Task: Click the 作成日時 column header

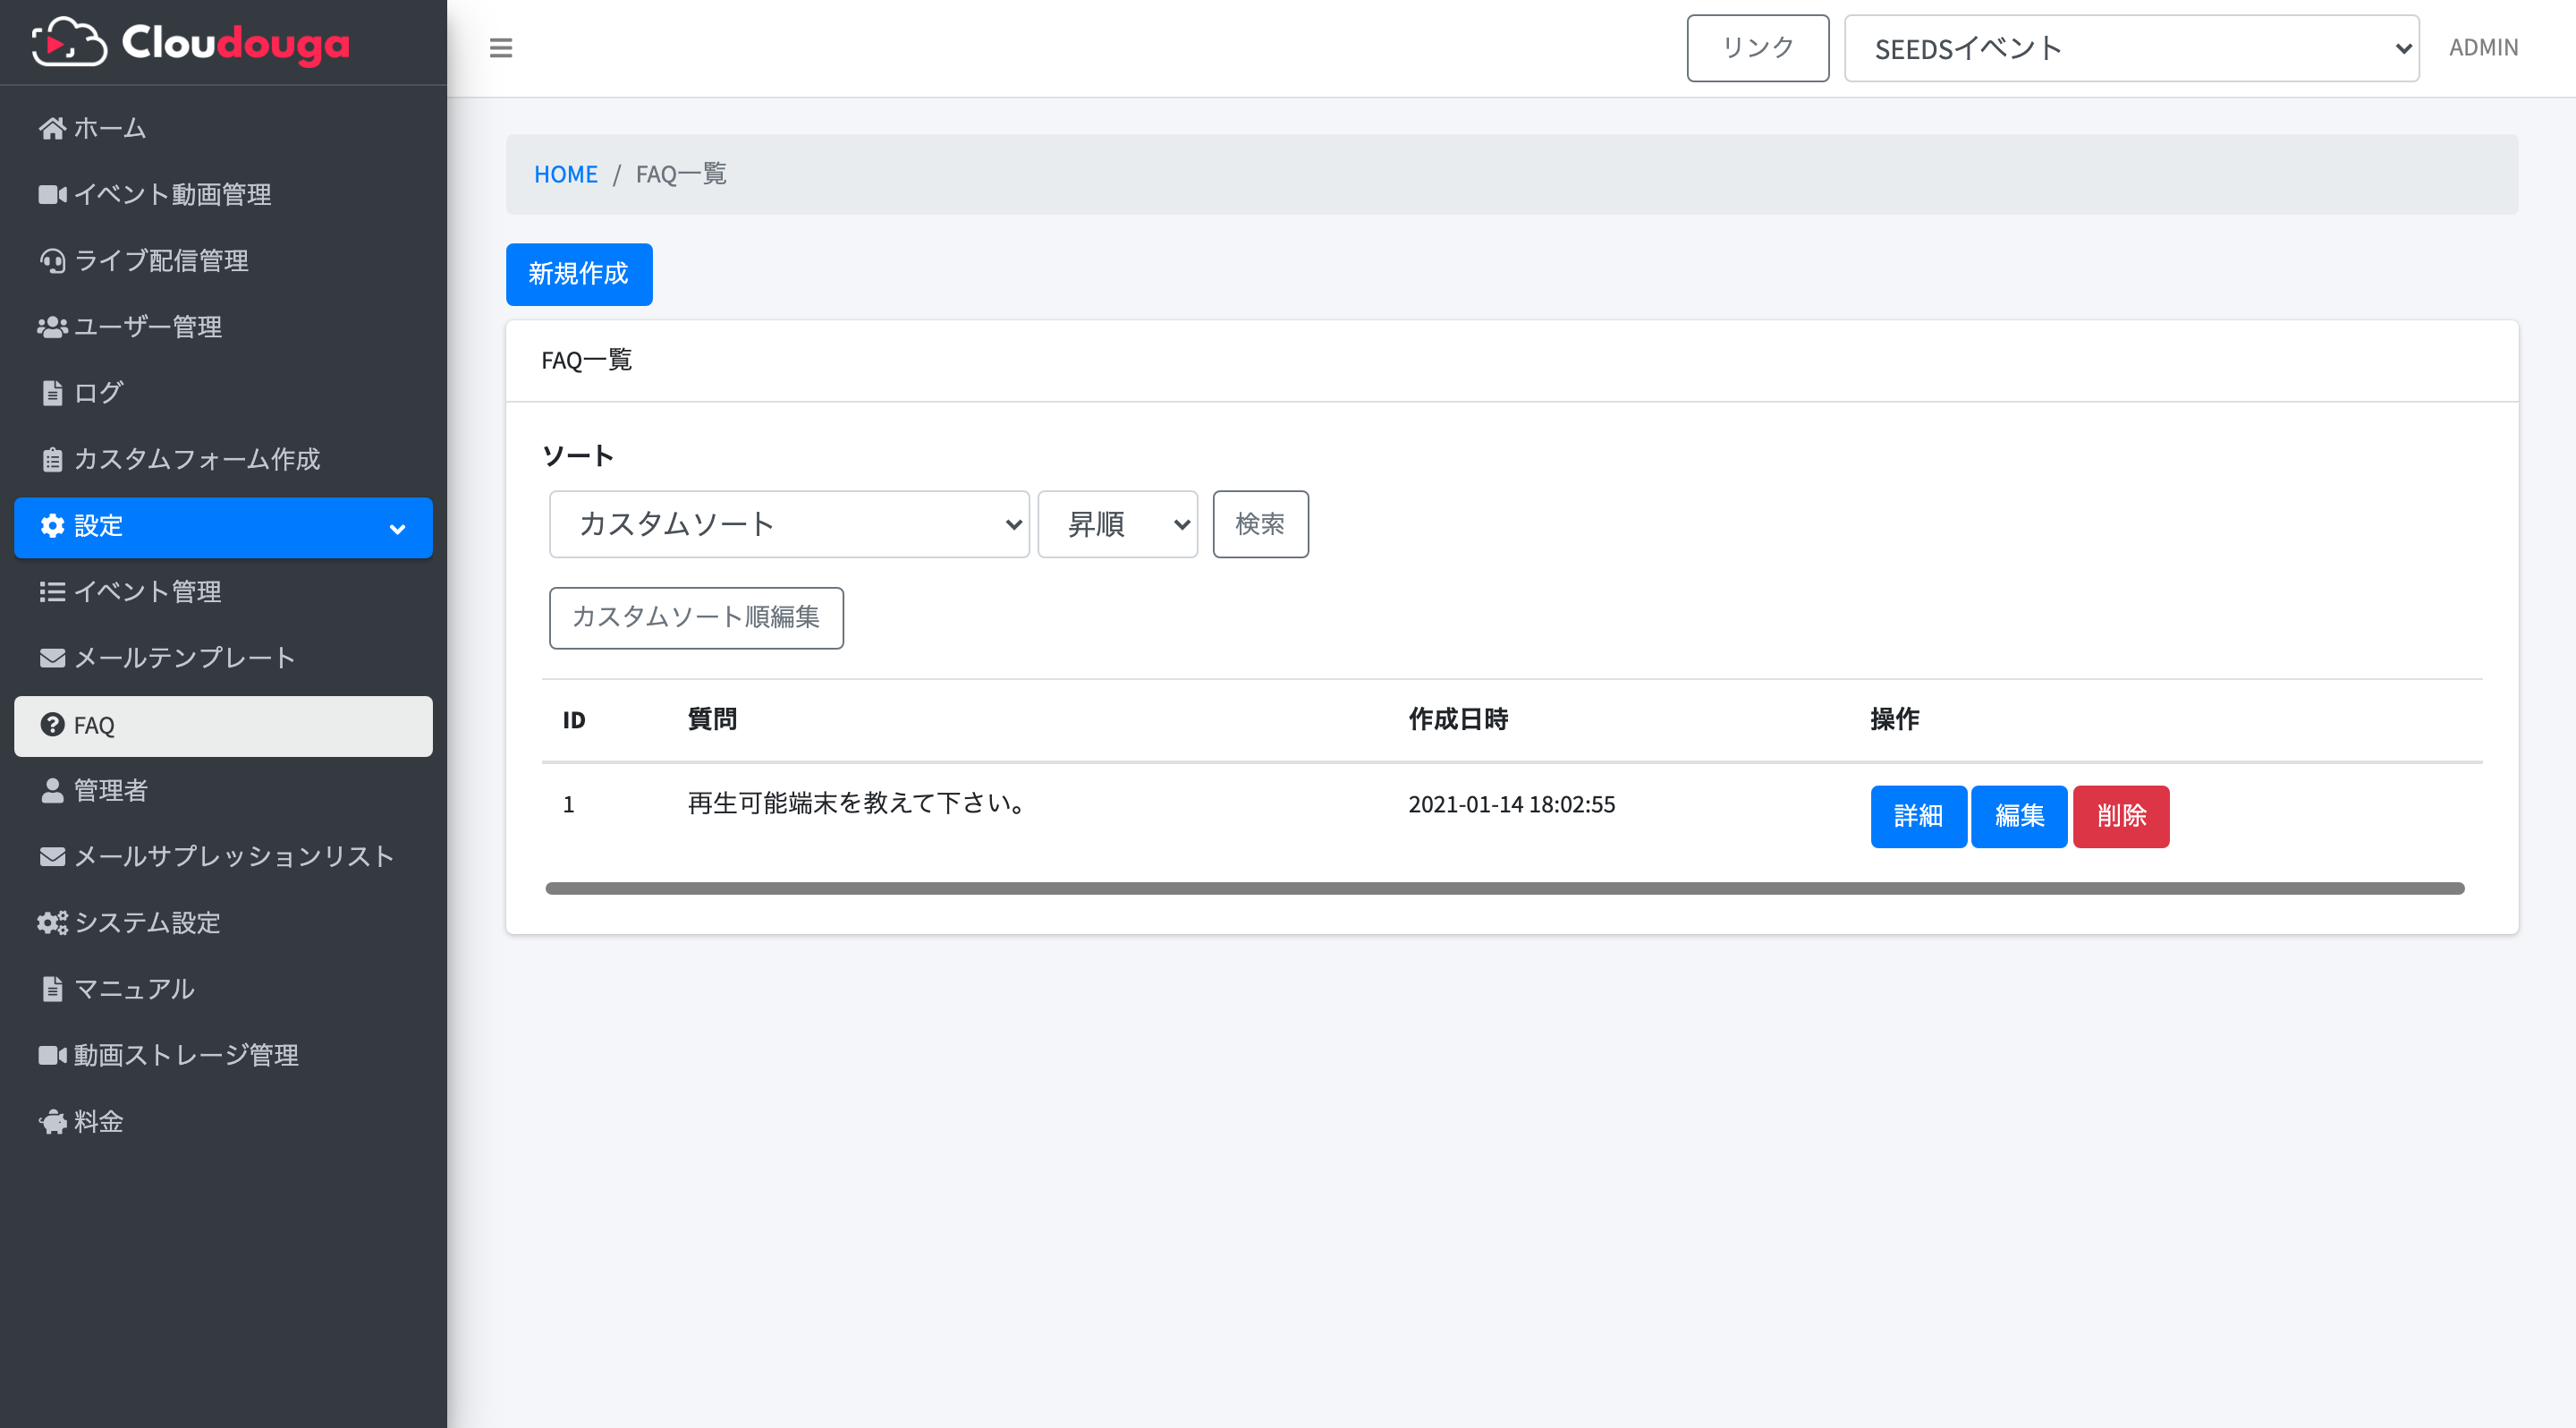Action: [1458, 720]
